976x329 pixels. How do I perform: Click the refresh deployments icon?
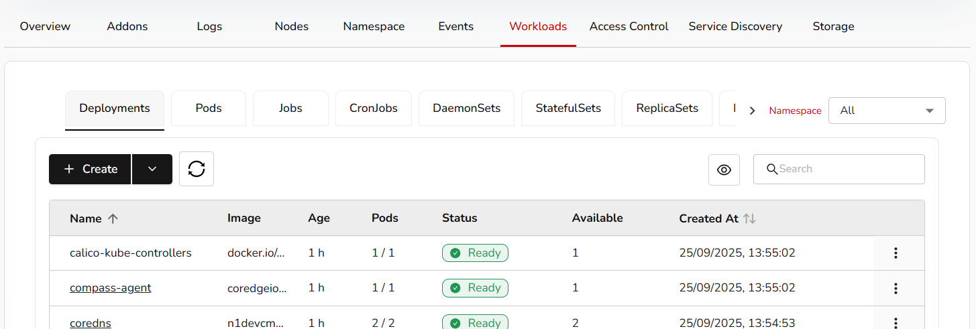tap(197, 169)
